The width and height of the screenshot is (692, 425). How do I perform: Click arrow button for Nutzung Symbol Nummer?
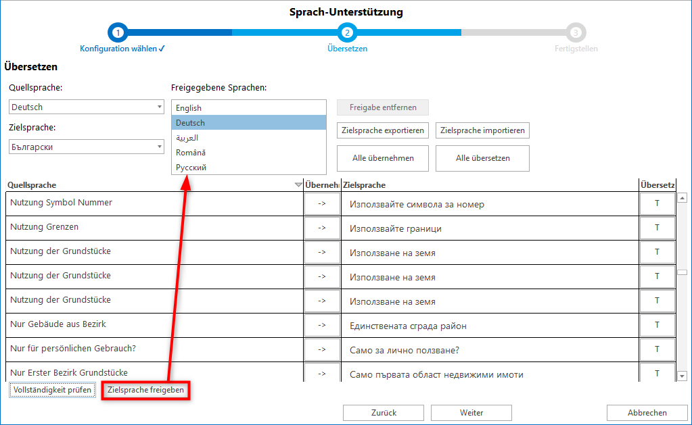pos(322,203)
